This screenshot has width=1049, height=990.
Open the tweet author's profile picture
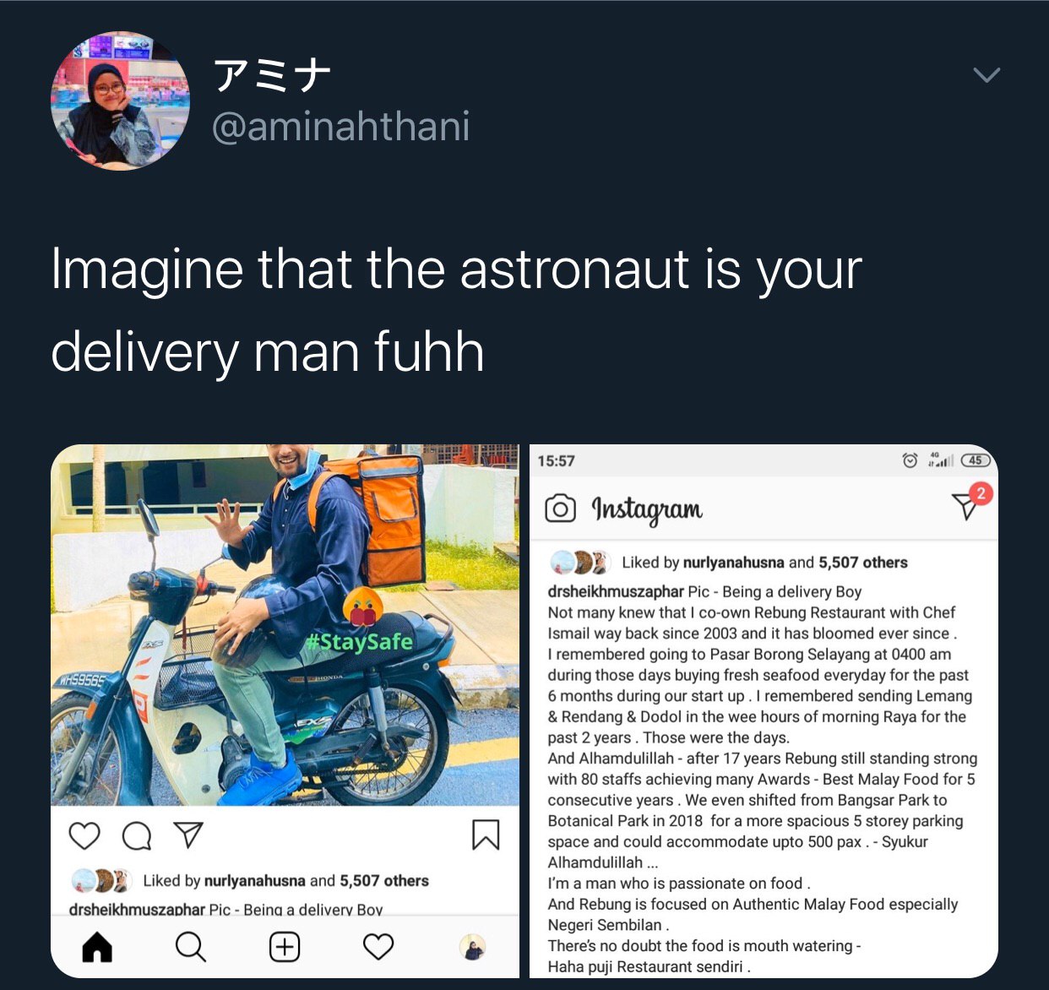tap(120, 101)
